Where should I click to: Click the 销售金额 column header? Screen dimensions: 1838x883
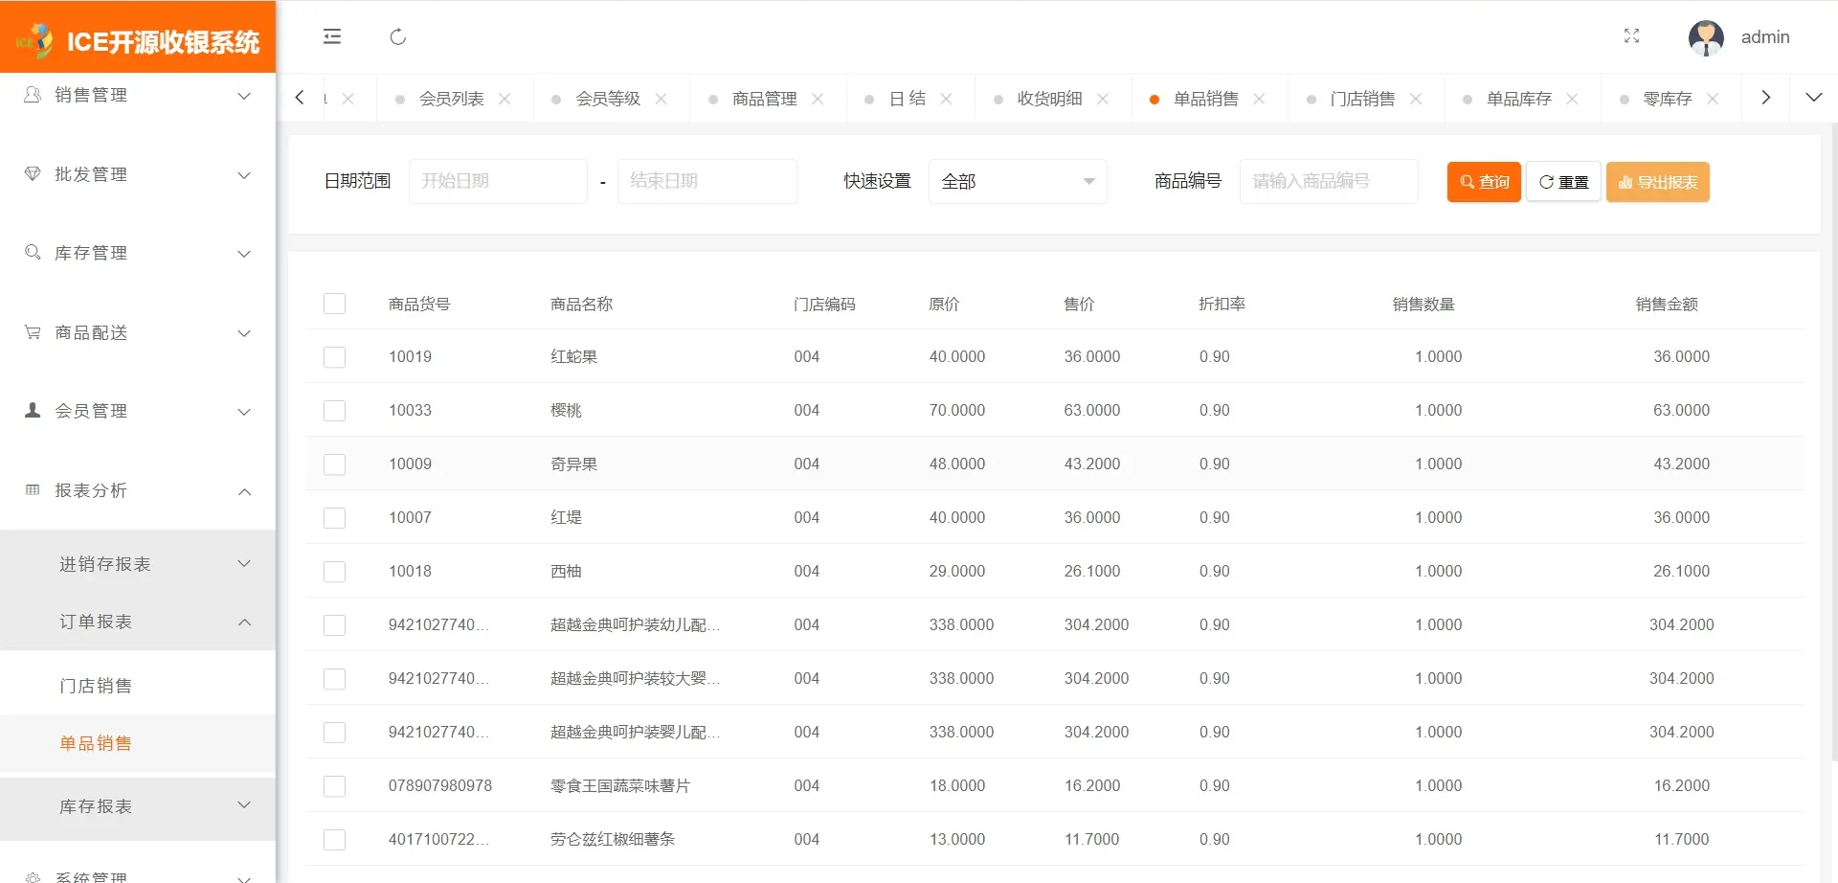1667,304
